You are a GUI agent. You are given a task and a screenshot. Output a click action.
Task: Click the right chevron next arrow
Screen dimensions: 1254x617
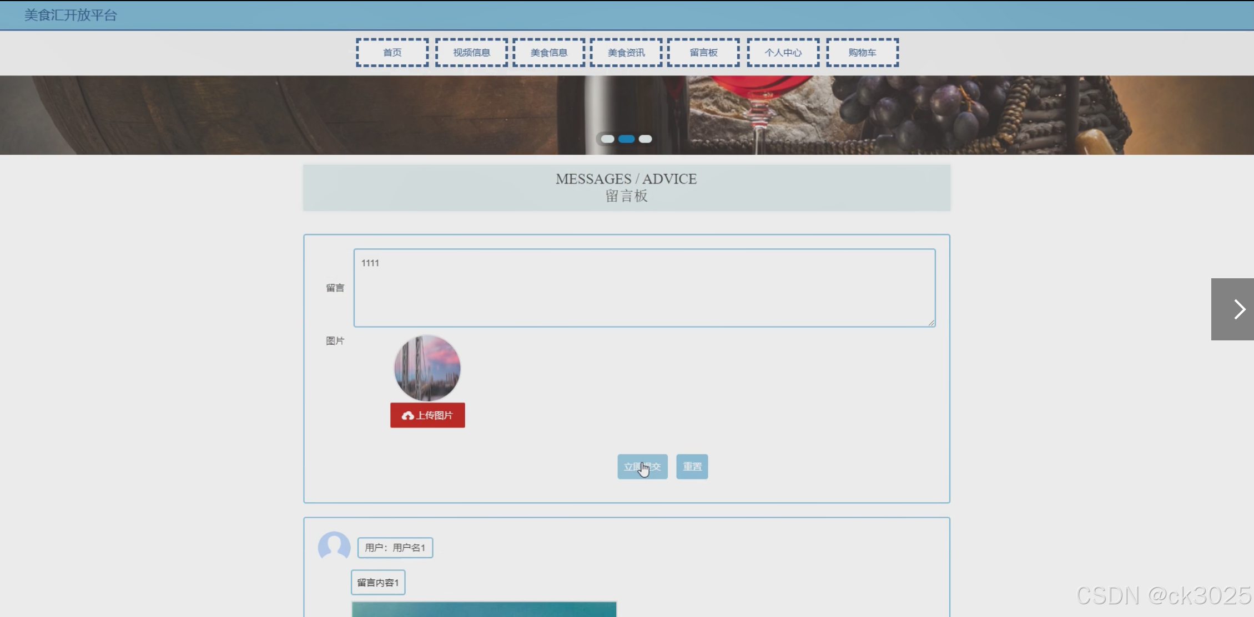pos(1238,309)
